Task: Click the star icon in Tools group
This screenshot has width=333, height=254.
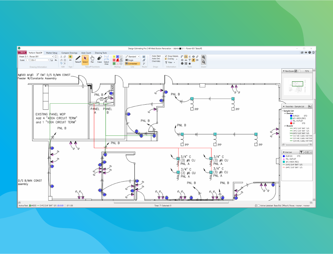Action: 190,63
